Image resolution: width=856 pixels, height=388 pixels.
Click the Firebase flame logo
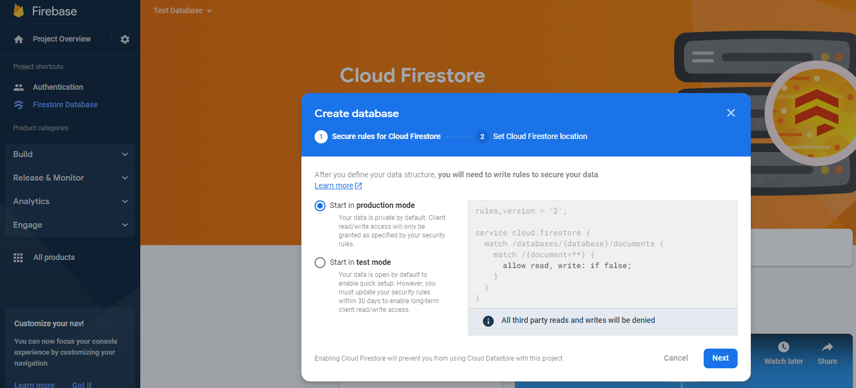[19, 10]
